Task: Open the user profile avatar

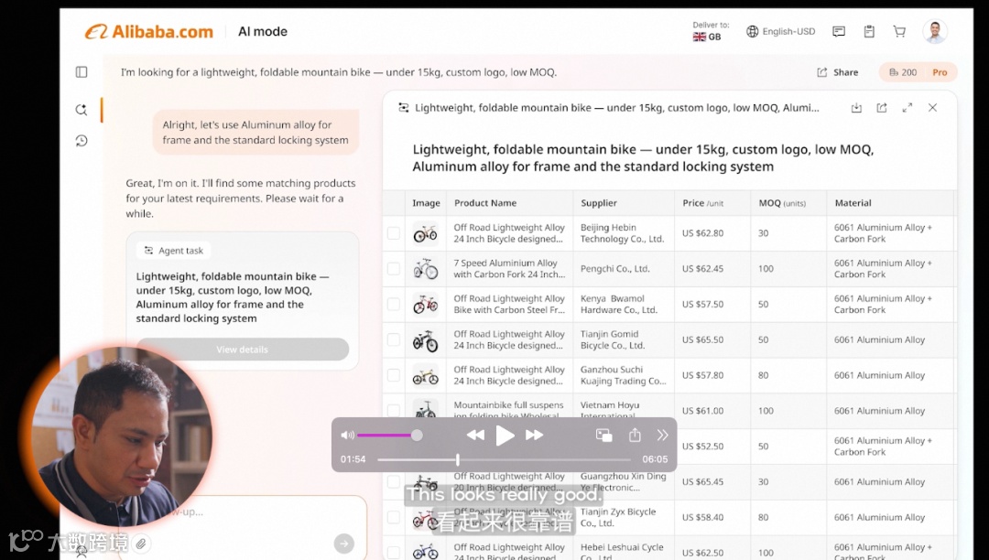Action: tap(935, 31)
